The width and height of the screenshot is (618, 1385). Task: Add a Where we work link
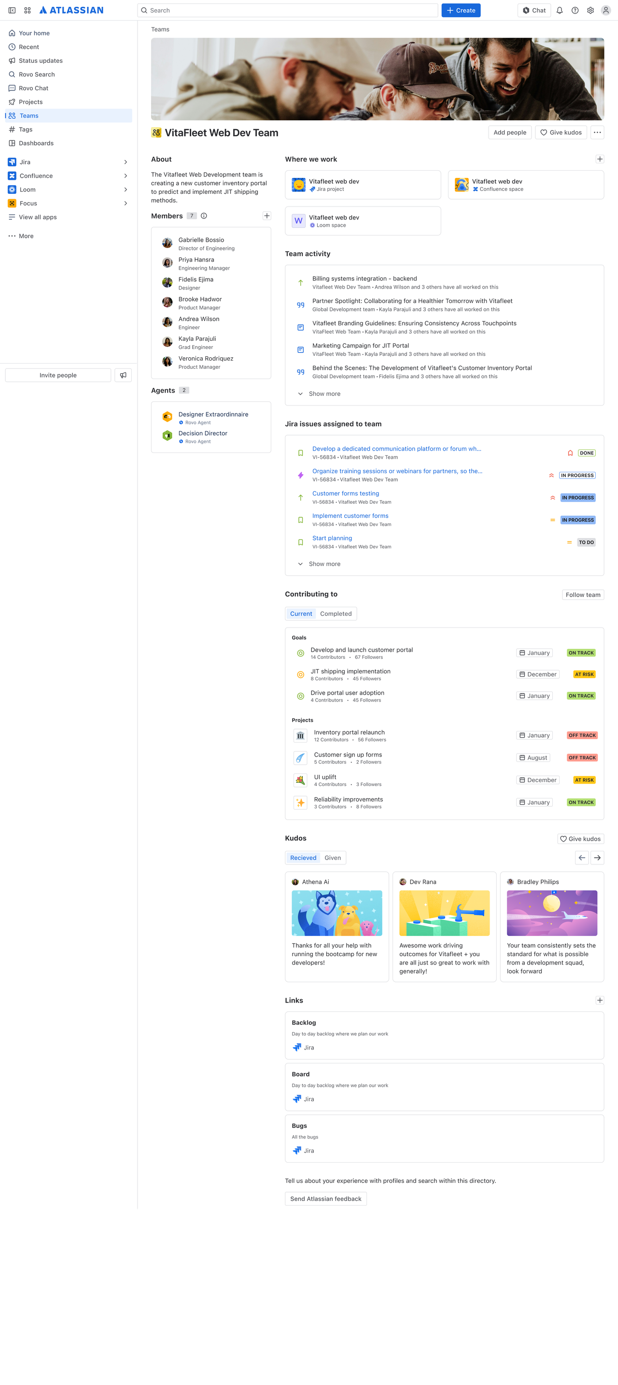[x=600, y=159]
